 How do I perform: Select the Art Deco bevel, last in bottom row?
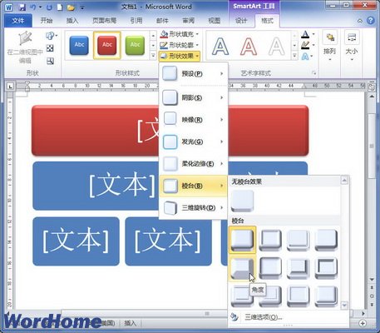326,296
